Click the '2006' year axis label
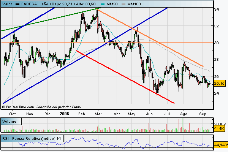This screenshot has width=228, height=152. tap(65, 114)
